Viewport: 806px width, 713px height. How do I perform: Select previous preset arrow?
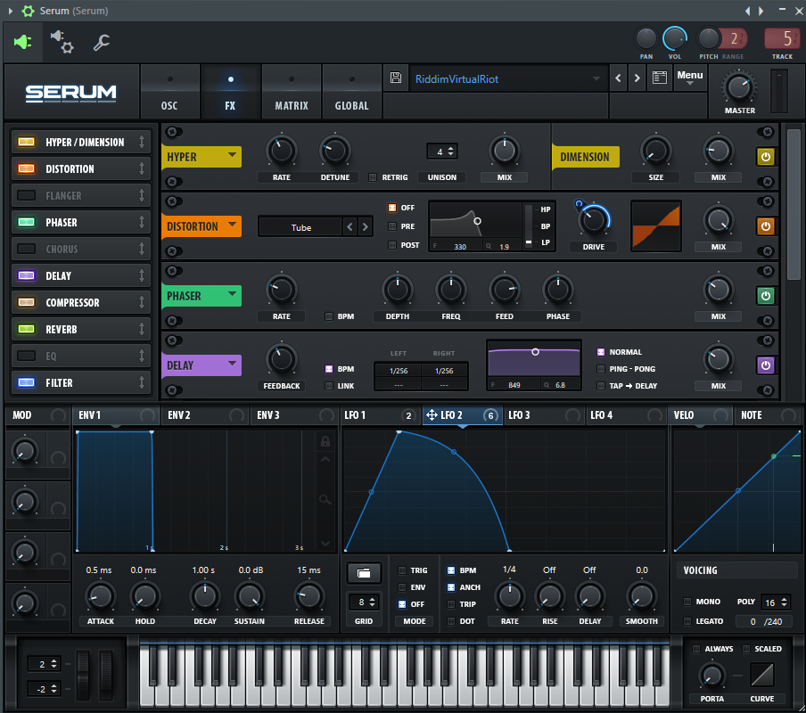(x=618, y=78)
